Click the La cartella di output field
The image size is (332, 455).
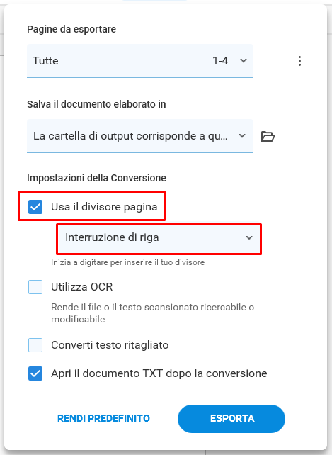140,136
